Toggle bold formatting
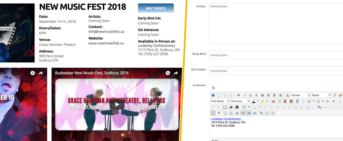Viewport: 343px width, 141px height. point(238,95)
